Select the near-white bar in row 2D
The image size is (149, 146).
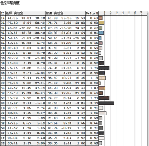tap(102, 113)
